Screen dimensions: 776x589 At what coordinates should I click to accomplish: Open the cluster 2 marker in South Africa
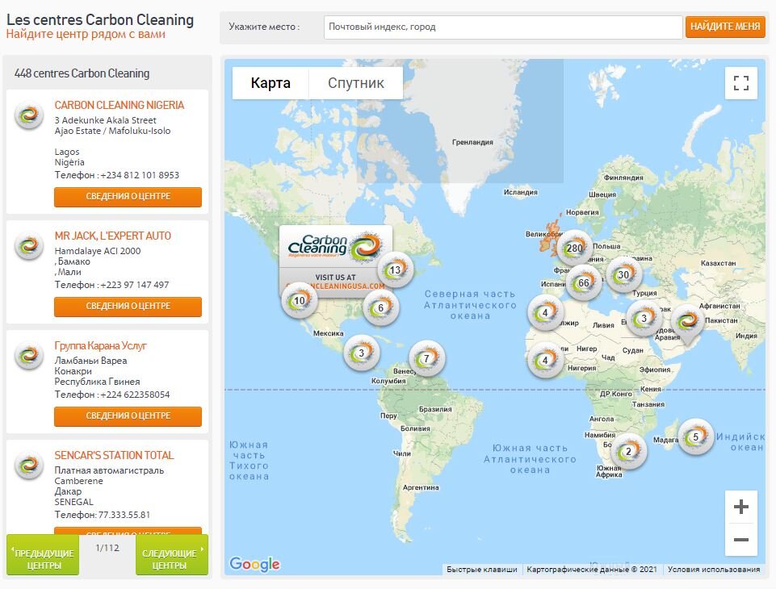[x=628, y=451]
